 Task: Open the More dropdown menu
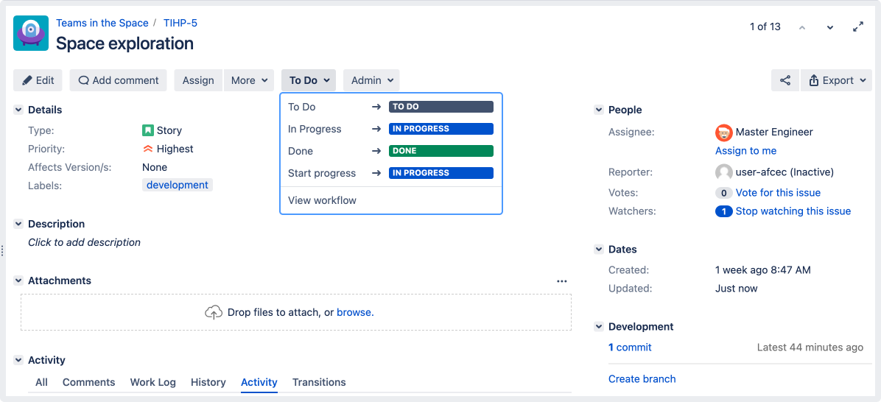pos(249,80)
